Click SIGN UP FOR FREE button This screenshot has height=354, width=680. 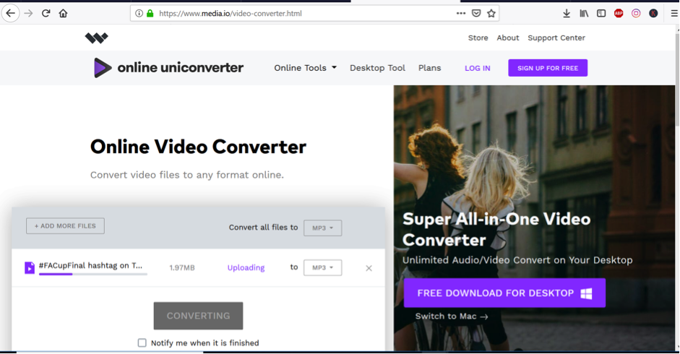tap(548, 68)
